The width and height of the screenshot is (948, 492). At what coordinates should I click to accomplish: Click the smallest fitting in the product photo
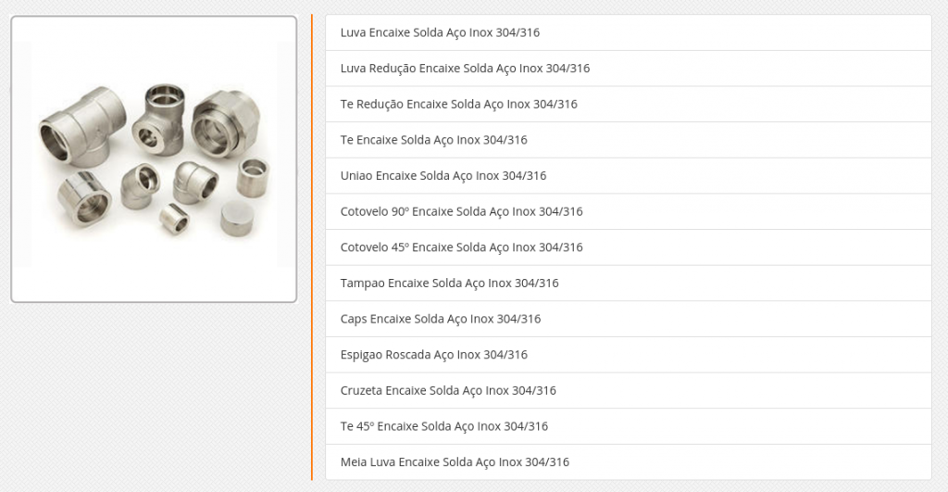click(x=173, y=219)
